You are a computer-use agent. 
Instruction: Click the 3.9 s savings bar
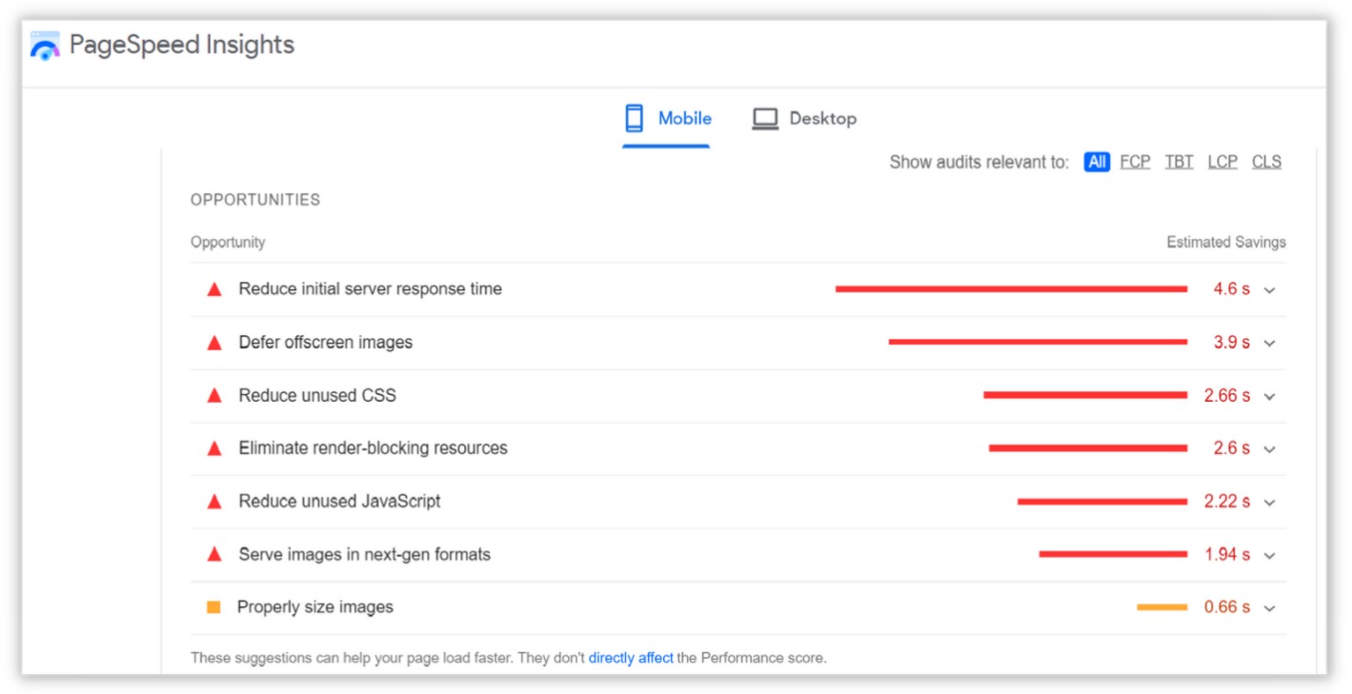pos(1039,342)
